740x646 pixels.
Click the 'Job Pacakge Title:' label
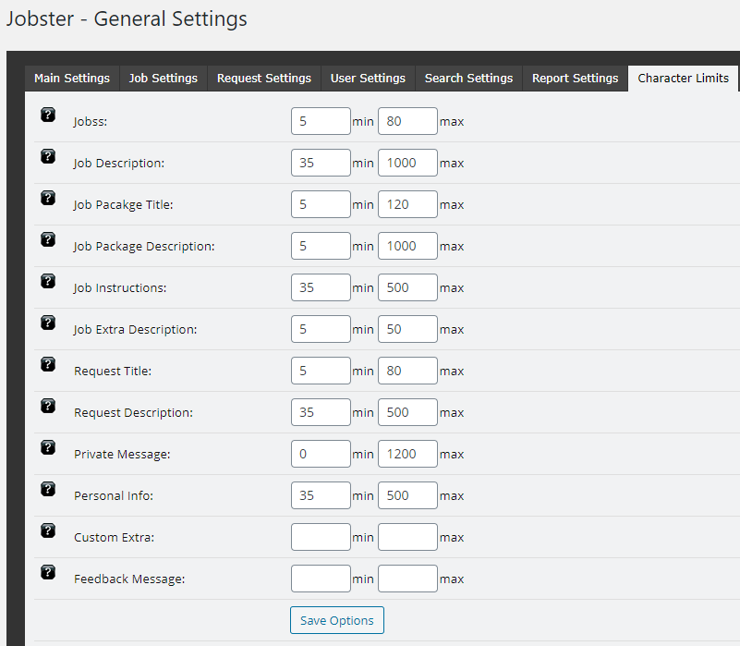point(123,205)
